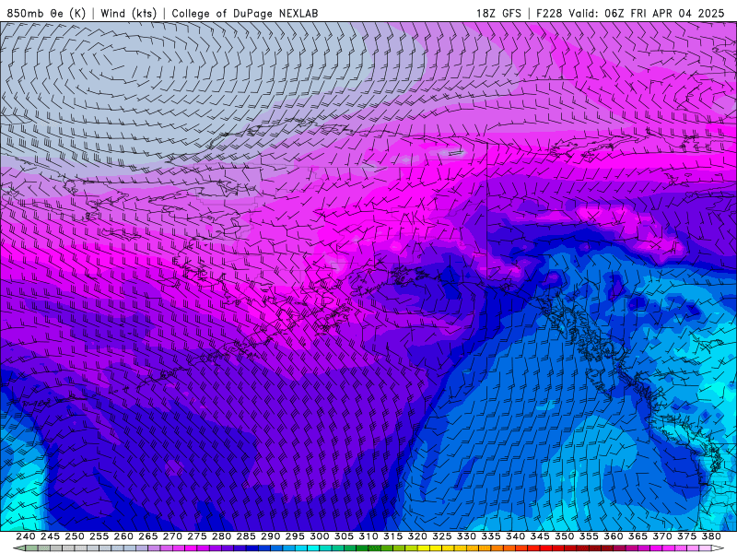The image size is (737, 553).
Task: Click the 270 value on the color scale
Action: (x=172, y=536)
